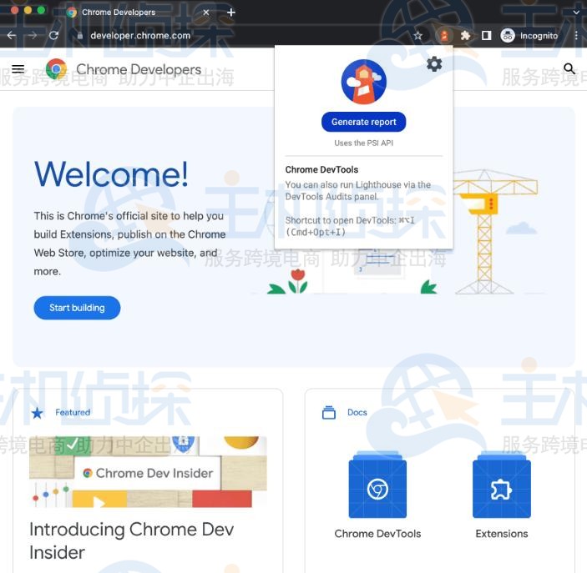This screenshot has width=587, height=573.
Task: Open the Extensions puzzle-piece icon
Action: click(x=465, y=36)
